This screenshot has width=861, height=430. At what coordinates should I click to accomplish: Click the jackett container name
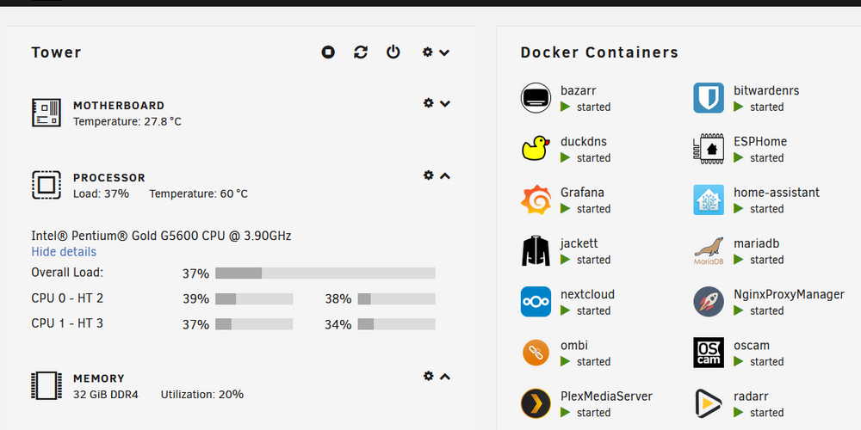point(579,243)
